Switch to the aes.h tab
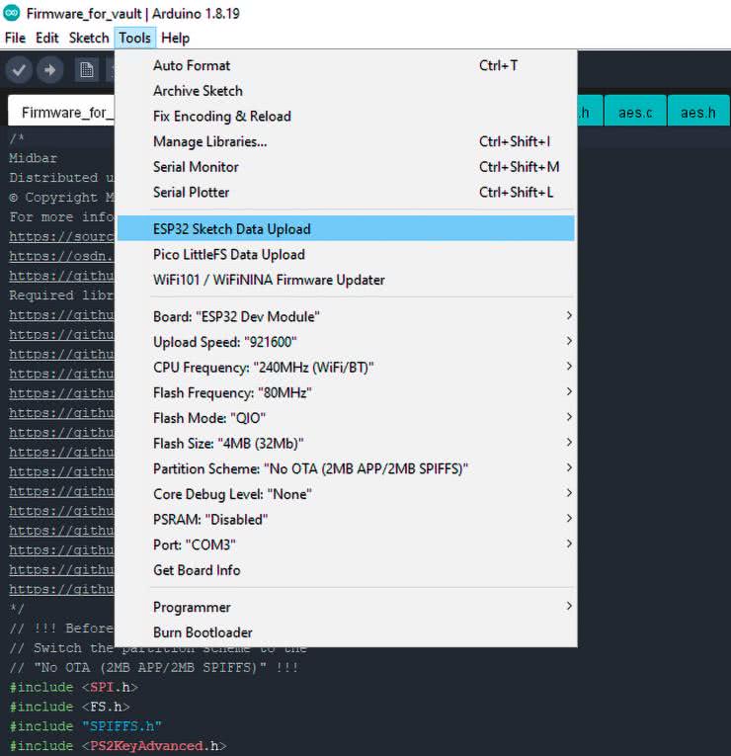The height and width of the screenshot is (756, 731). coord(697,113)
